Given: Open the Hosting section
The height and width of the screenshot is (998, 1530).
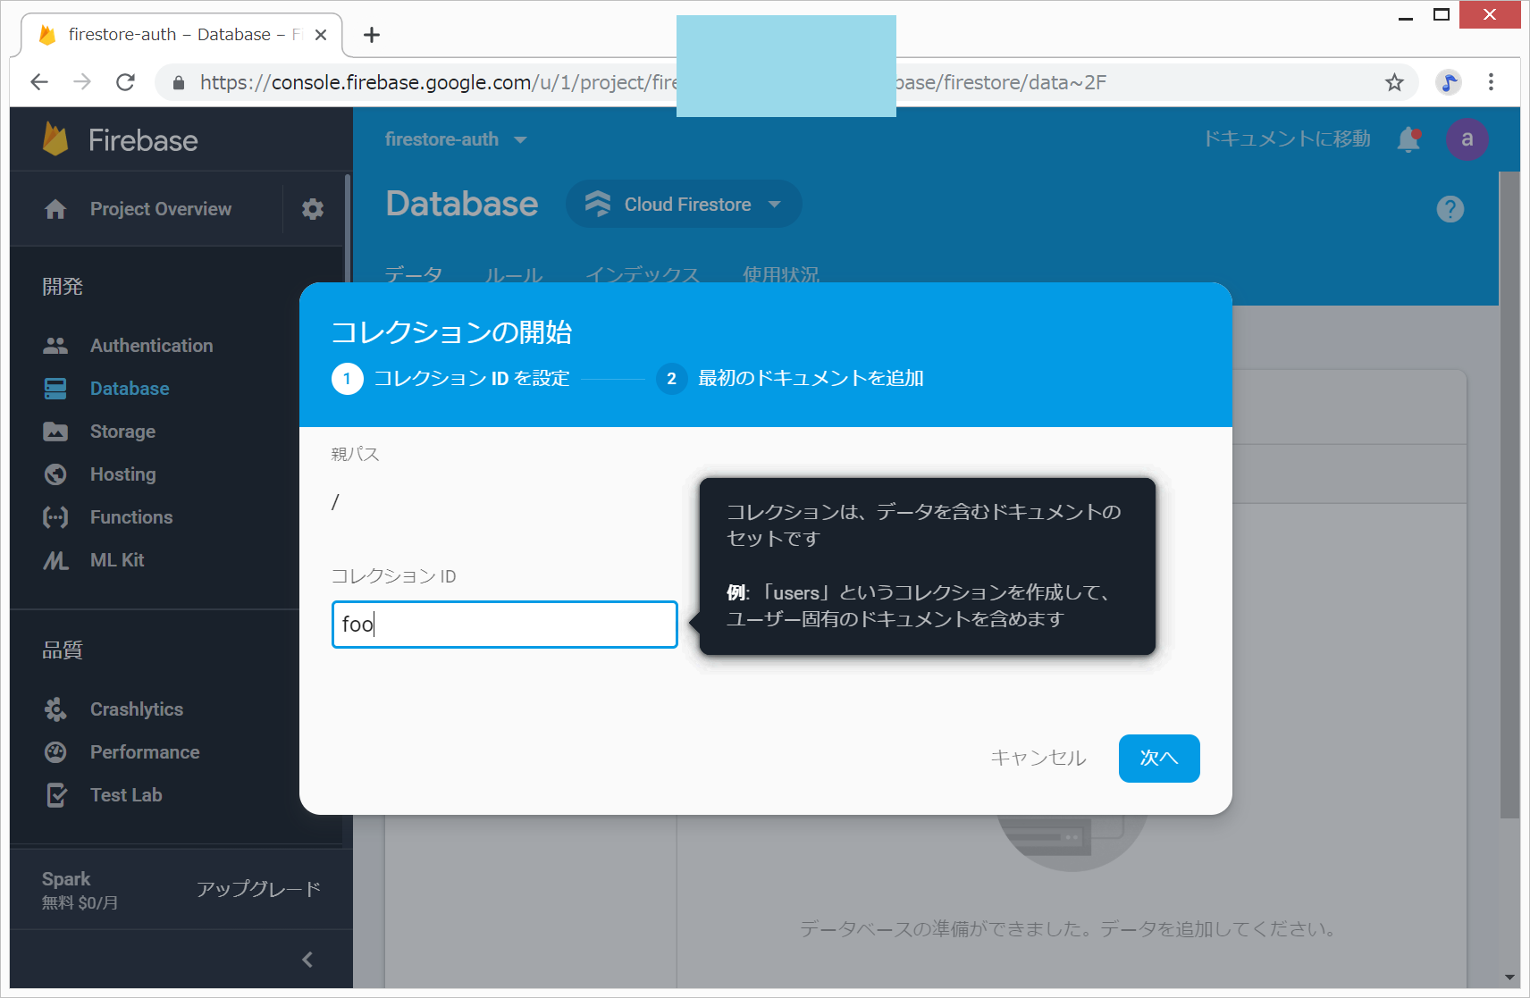Looking at the screenshot, I should (x=122, y=474).
